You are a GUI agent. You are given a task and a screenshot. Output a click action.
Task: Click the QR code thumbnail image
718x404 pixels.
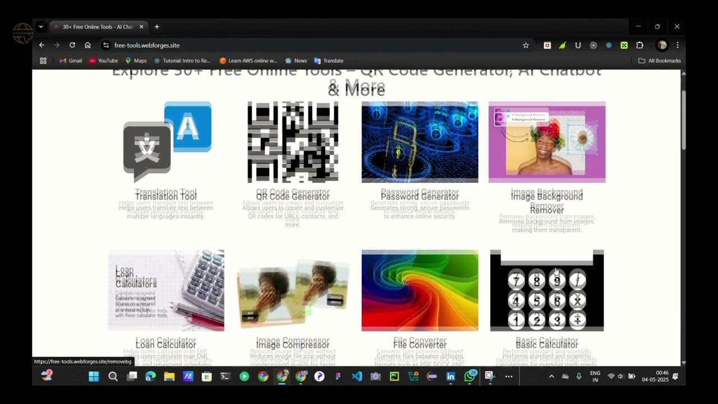293,142
